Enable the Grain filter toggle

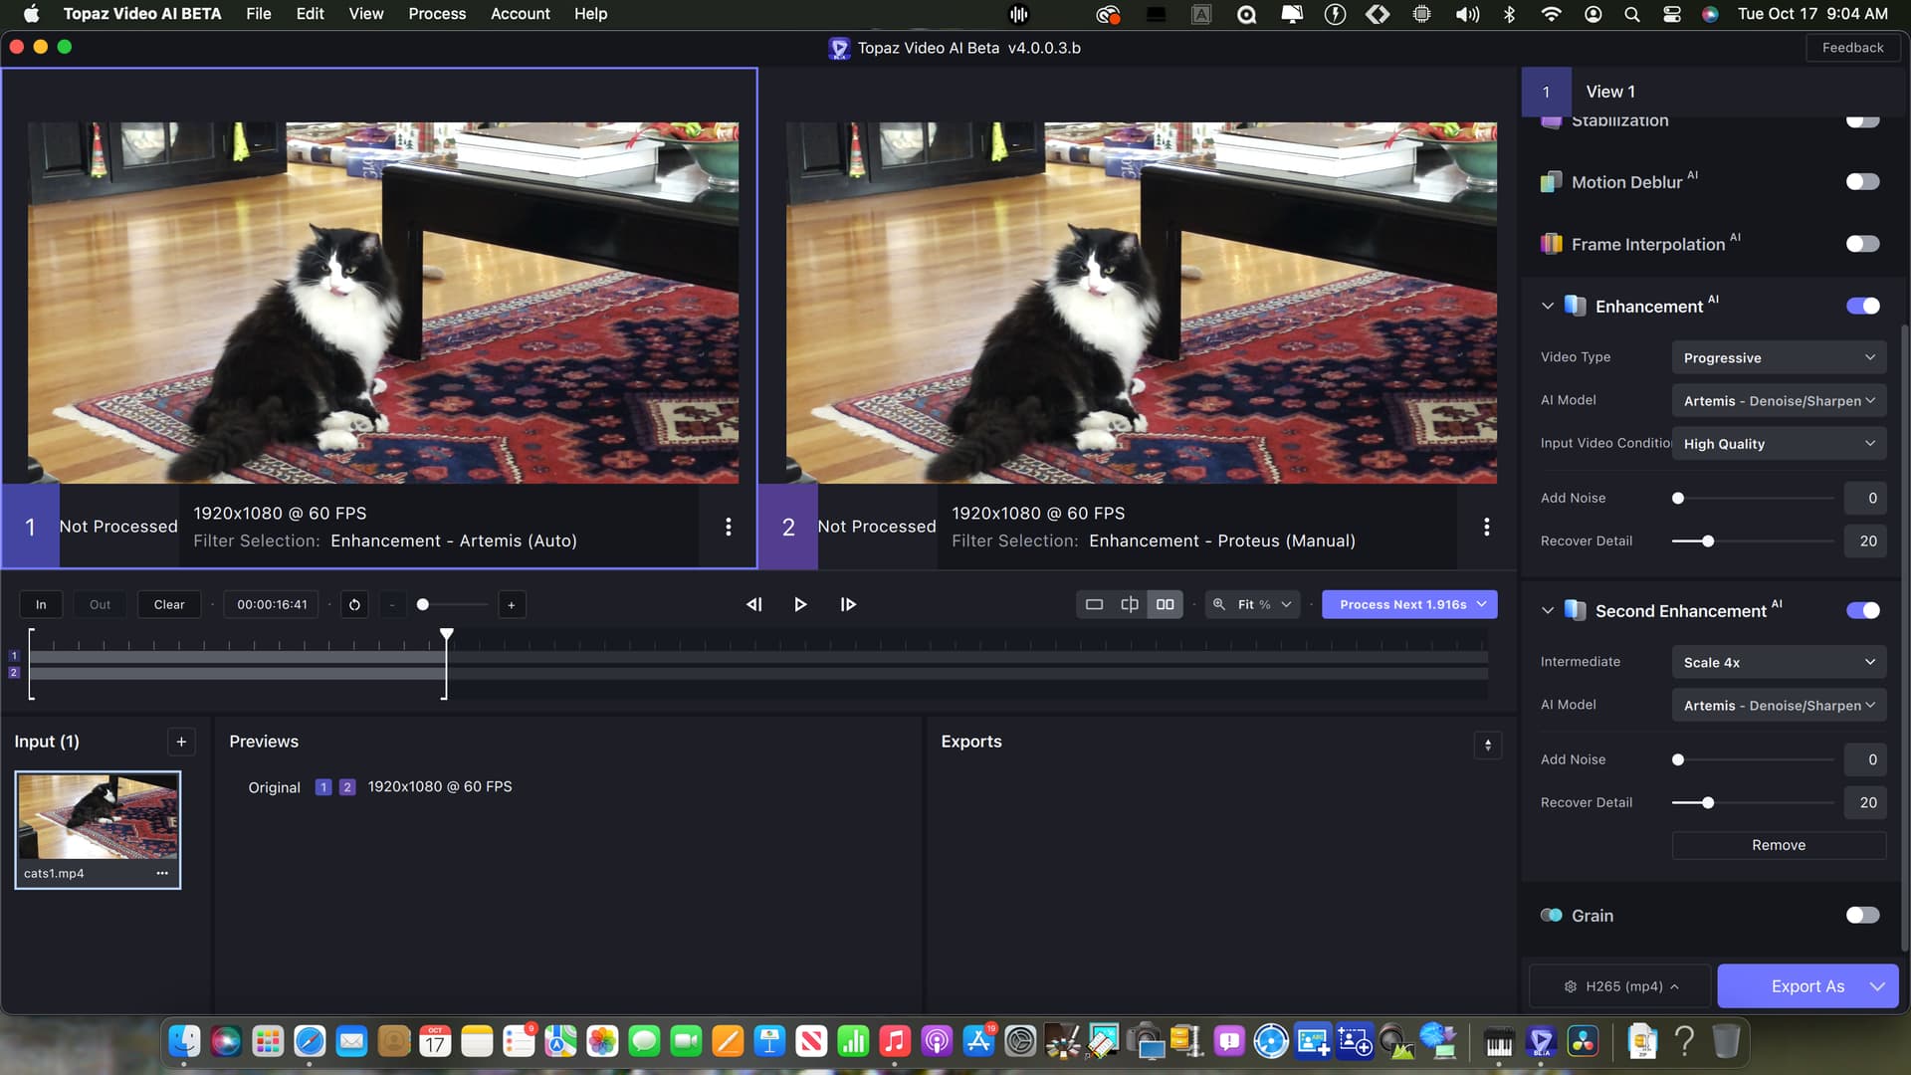point(1862,916)
